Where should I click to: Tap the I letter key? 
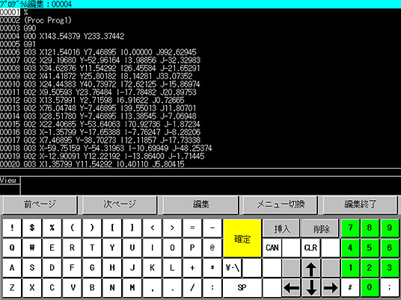pyautogui.click(x=152, y=248)
